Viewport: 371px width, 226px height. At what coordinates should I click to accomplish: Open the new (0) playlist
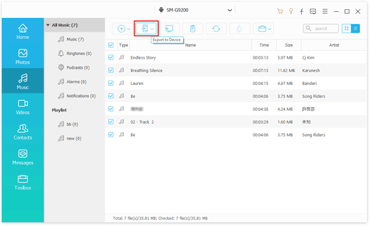click(x=74, y=138)
